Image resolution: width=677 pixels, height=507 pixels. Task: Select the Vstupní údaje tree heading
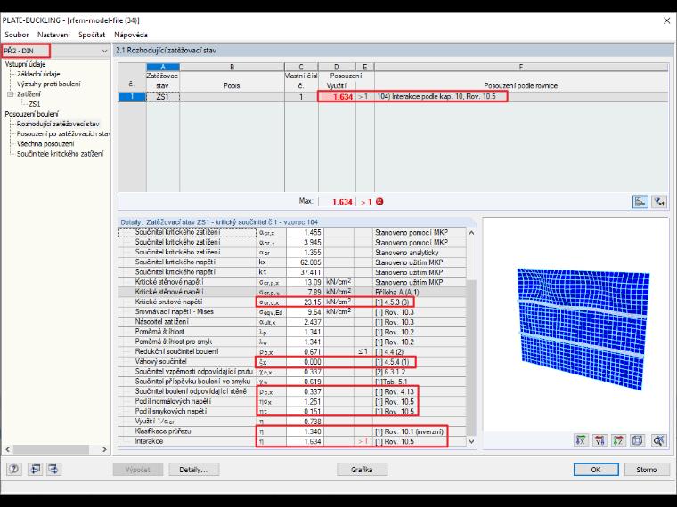coord(25,64)
